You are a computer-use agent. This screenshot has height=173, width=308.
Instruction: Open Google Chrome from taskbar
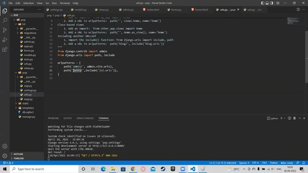pos(133,169)
